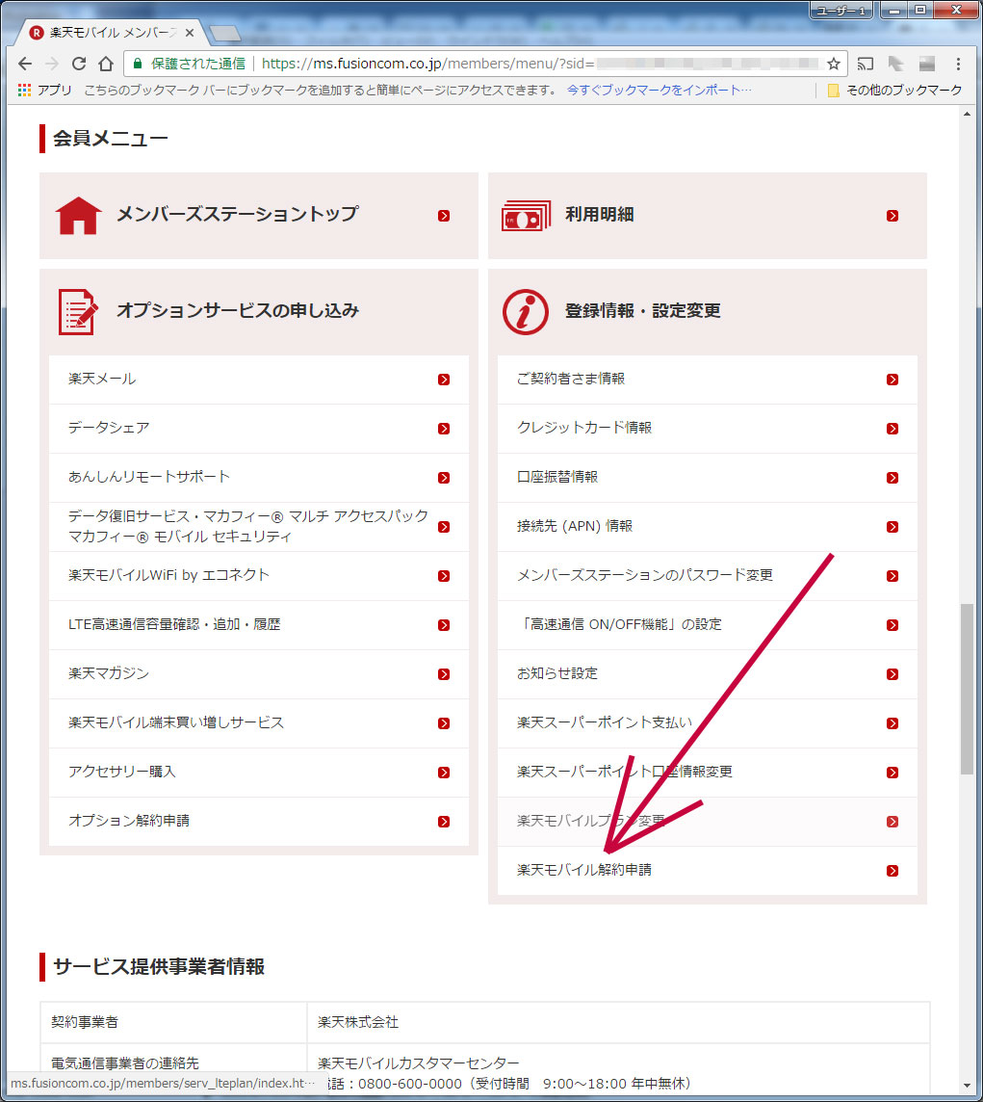The height and width of the screenshot is (1102, 983).
Task: Click the money bills usage statement icon
Action: click(x=526, y=216)
